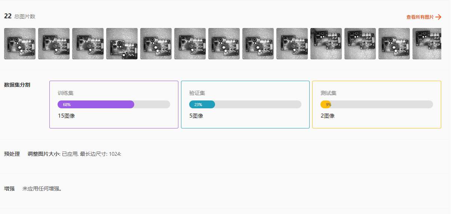Image resolution: width=451 pixels, height=214 pixels.
Task: Open the tenth thumbnail with dark corner
Action: 326,44
